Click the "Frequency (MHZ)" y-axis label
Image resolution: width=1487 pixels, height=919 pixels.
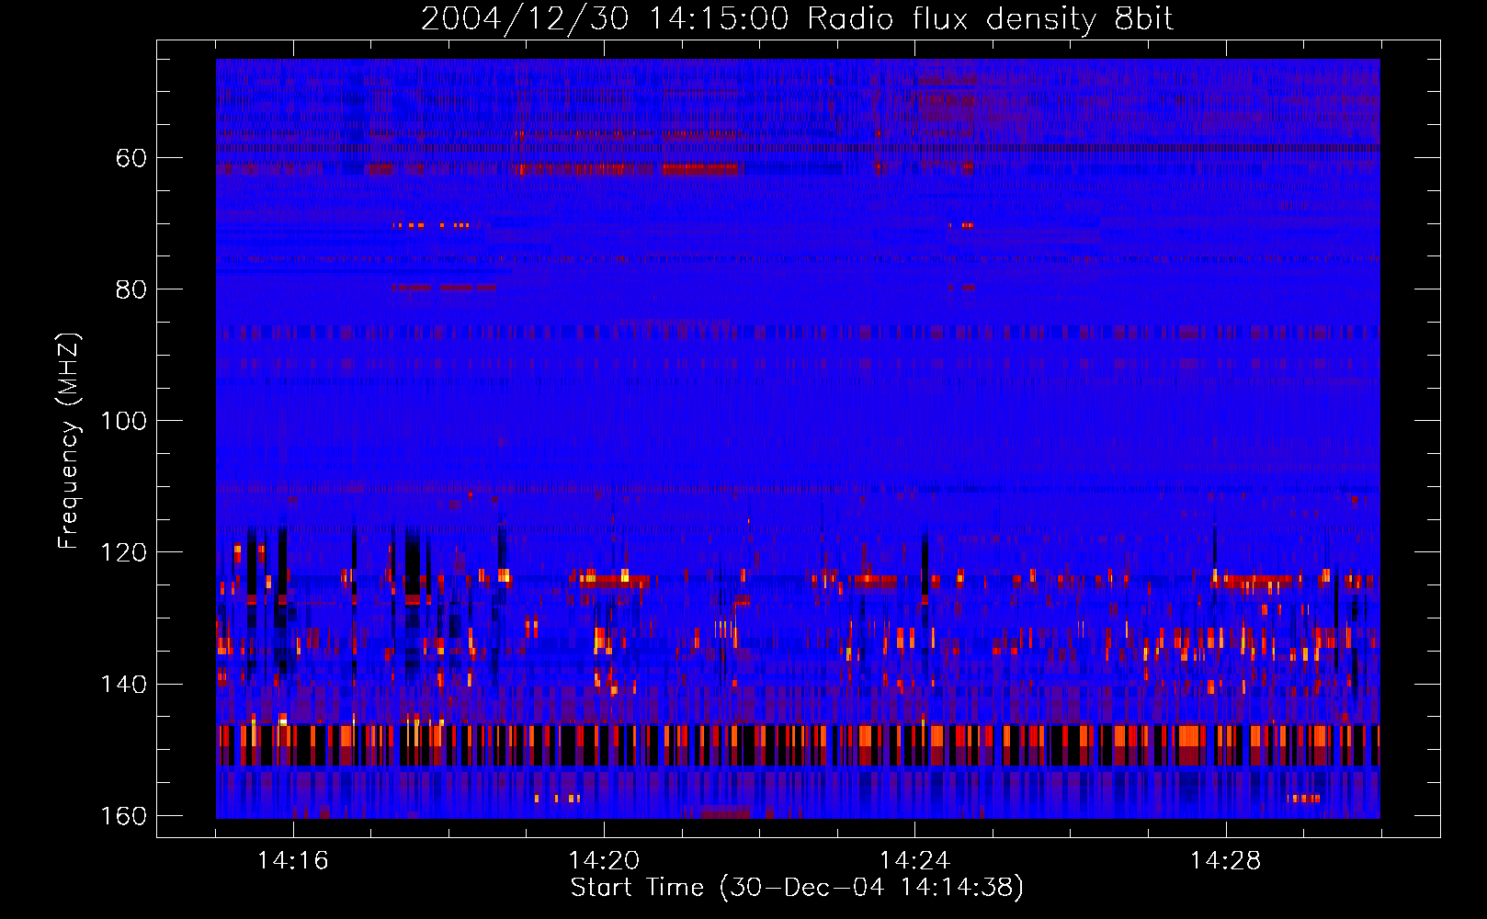click(x=69, y=441)
